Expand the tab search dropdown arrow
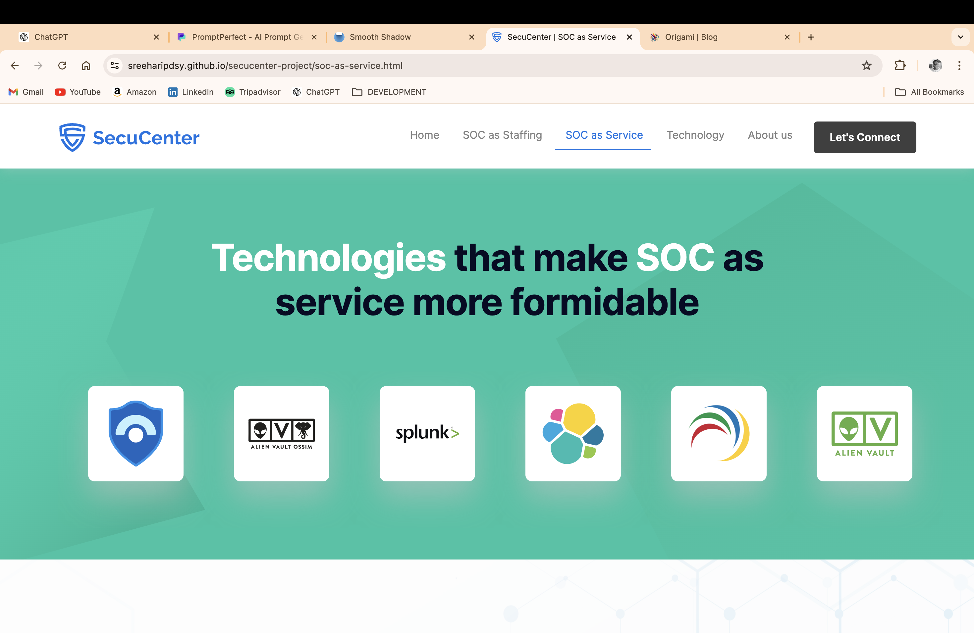 (x=960, y=37)
